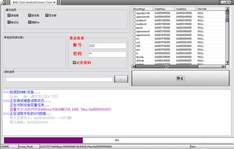This screenshot has width=234, height=149.
Task: Click the eMCP221/254 TS37 device log line
Action: coord(34,96)
